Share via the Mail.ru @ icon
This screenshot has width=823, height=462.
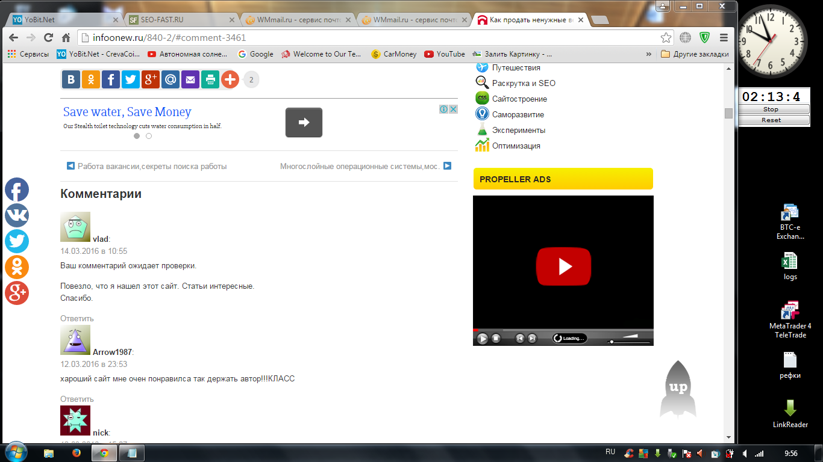point(171,79)
